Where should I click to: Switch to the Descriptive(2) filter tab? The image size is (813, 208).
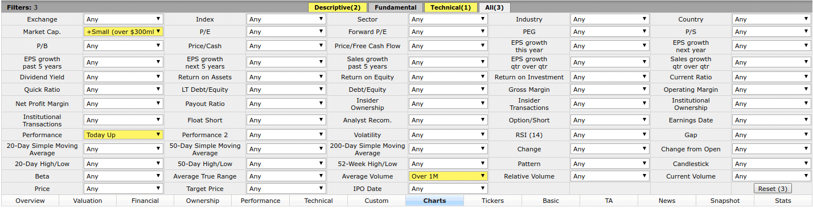[x=338, y=7]
